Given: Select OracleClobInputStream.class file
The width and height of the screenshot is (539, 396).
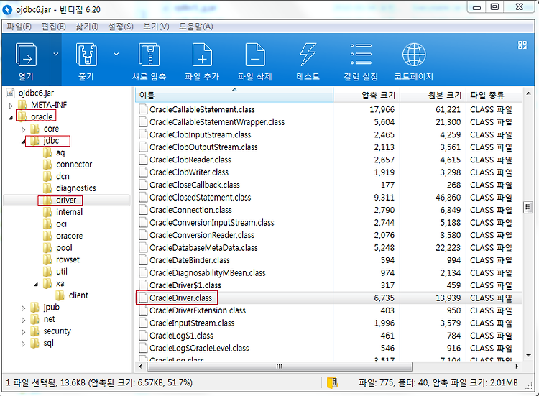Looking at the screenshot, I should click(200, 134).
